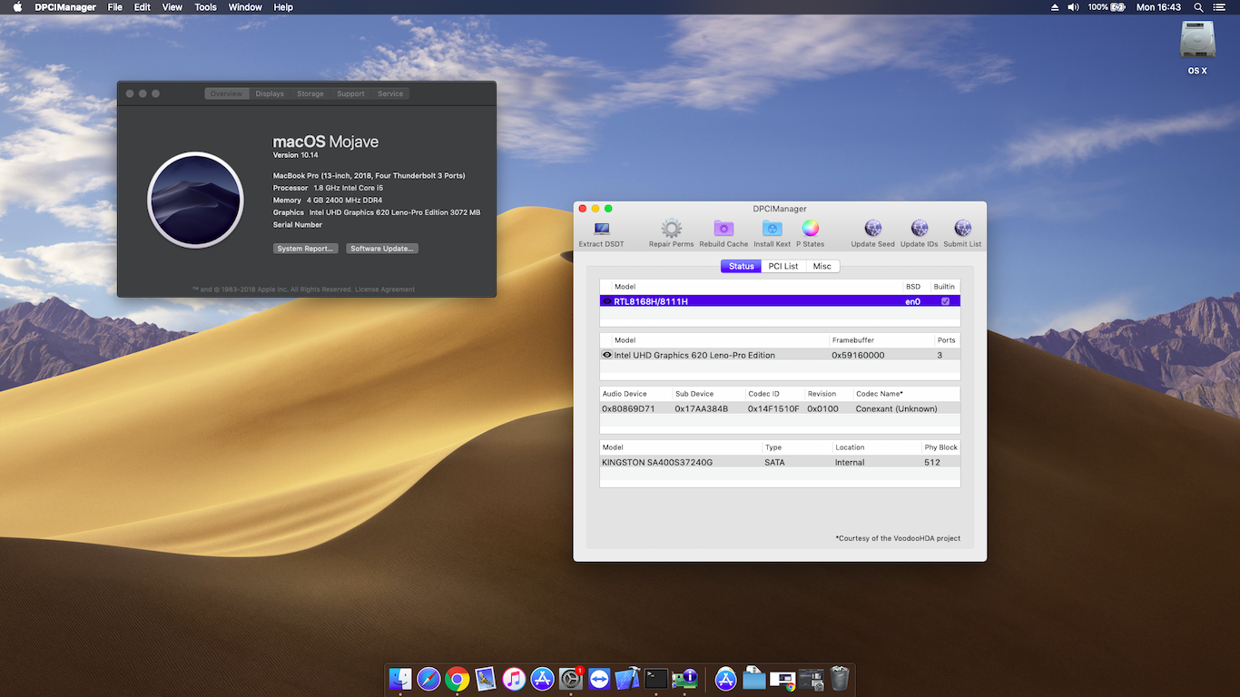Viewport: 1240px width, 697px height.
Task: Switch to the Misc tab
Action: [x=822, y=266]
